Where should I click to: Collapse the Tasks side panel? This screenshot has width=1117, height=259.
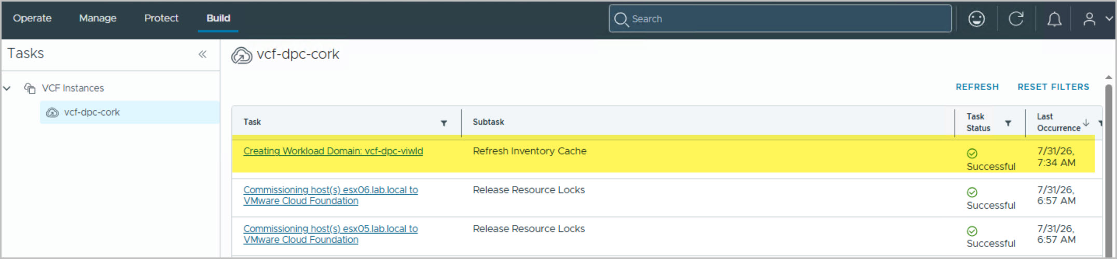coord(202,54)
